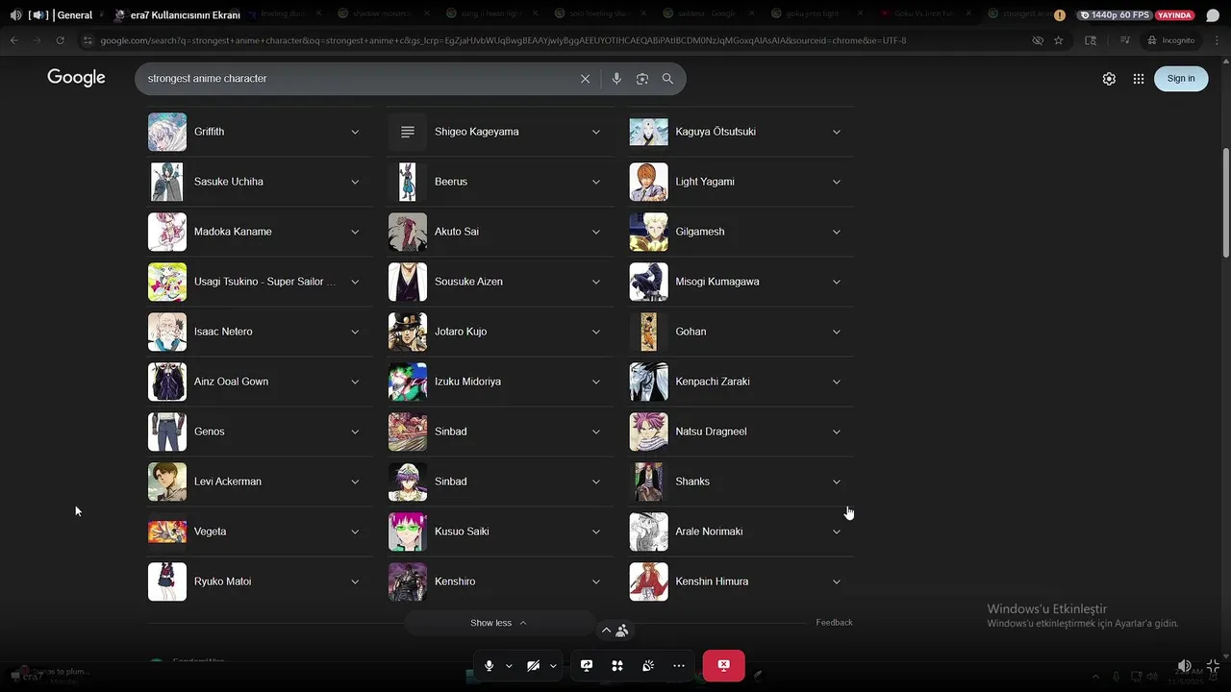
Task: Expand the Jotaro Kujo entry chevron
Action: point(596,332)
